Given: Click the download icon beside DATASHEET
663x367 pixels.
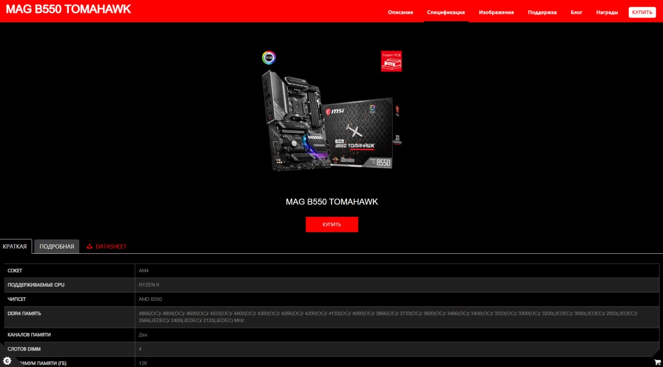Looking at the screenshot, I should (90, 247).
